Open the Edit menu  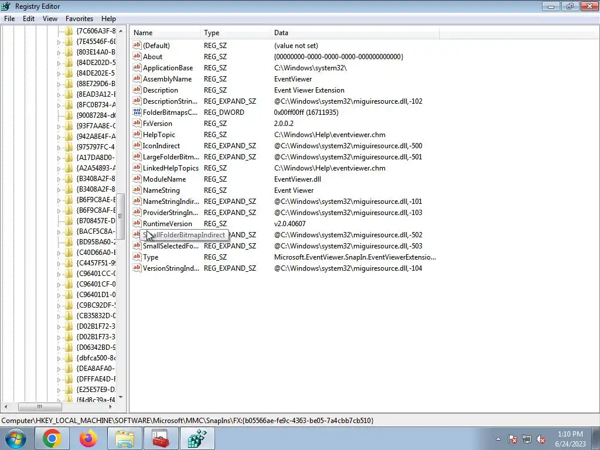(29, 18)
